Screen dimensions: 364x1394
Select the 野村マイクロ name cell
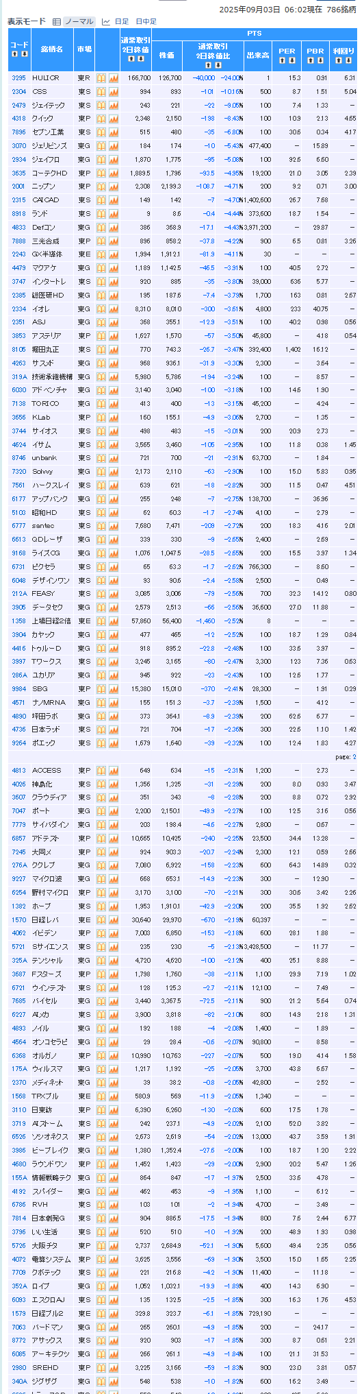pos(52,893)
